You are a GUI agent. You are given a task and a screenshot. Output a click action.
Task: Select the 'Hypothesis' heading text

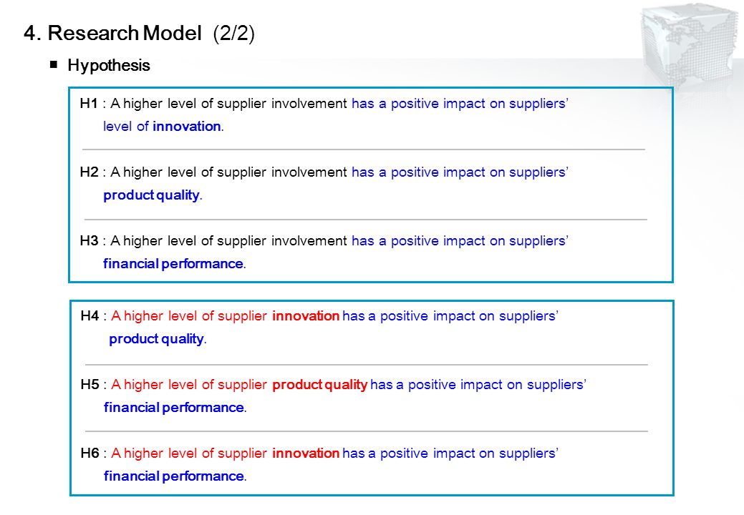point(109,65)
